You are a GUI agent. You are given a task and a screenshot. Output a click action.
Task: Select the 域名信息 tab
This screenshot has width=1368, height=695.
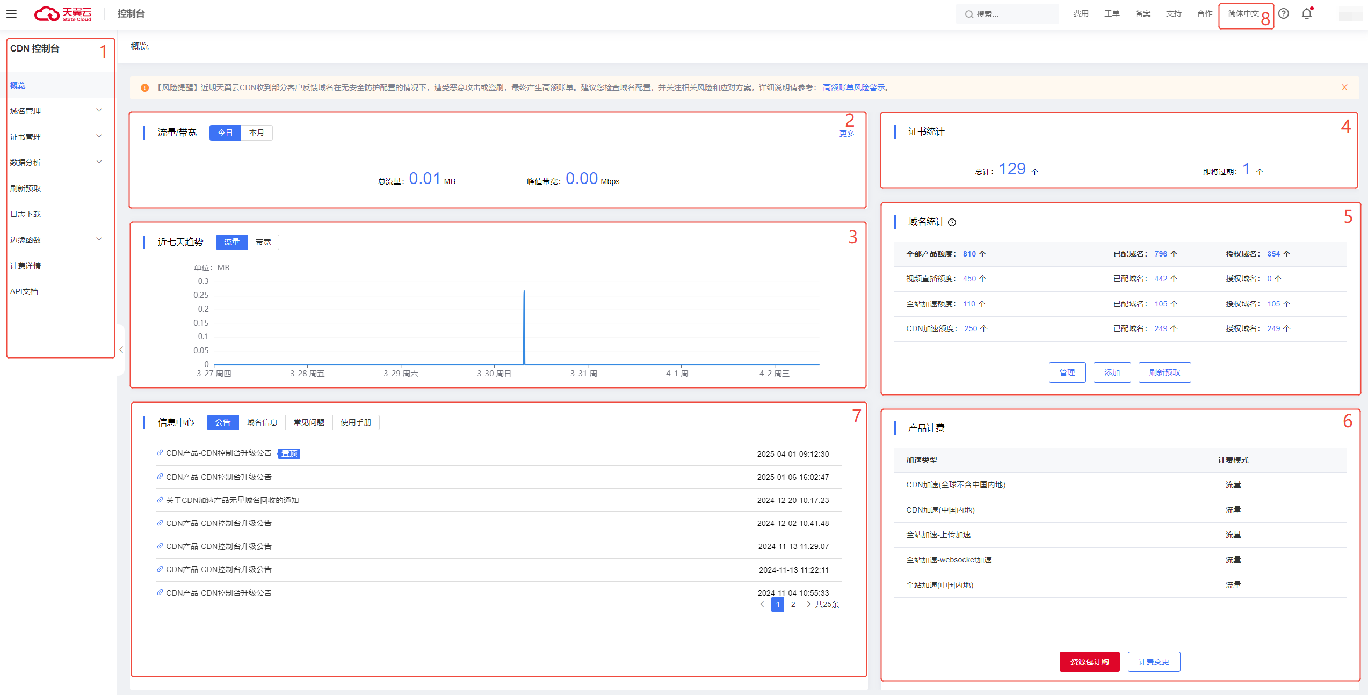(x=262, y=422)
